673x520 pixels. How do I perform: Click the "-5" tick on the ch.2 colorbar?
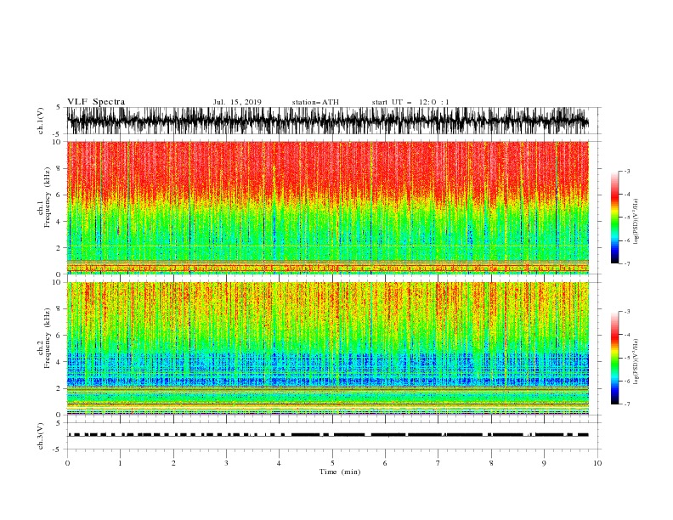(x=626, y=358)
